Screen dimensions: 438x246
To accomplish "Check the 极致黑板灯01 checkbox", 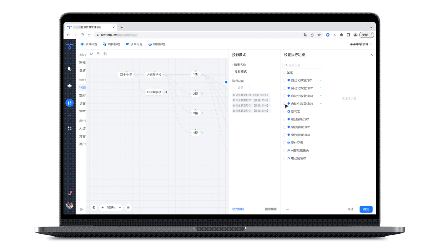I will click(x=284, y=119).
